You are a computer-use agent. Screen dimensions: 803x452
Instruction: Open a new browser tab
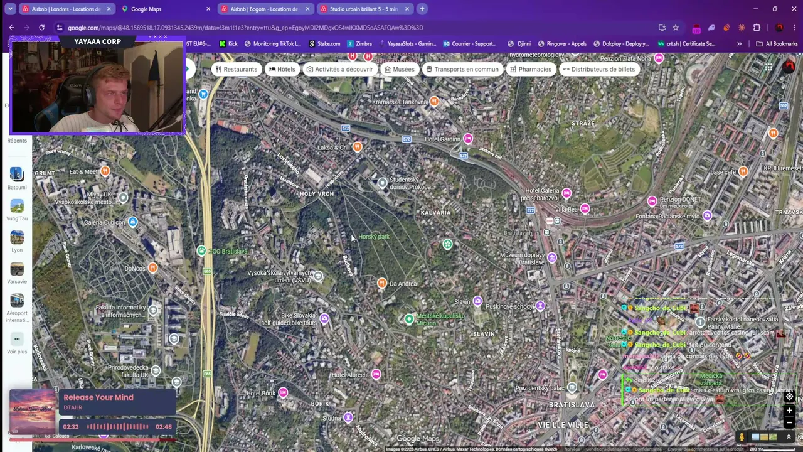(422, 9)
